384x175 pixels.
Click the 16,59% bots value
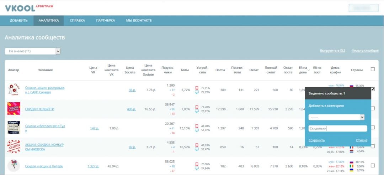[x=185, y=147]
